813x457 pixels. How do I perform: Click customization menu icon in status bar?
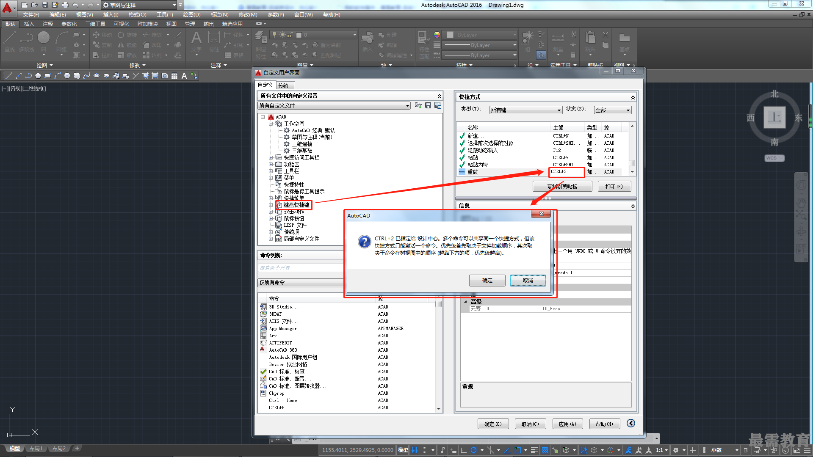807,450
